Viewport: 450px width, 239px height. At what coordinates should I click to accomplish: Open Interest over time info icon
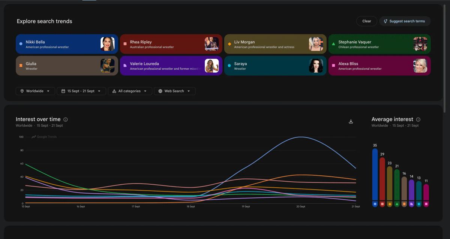point(66,119)
